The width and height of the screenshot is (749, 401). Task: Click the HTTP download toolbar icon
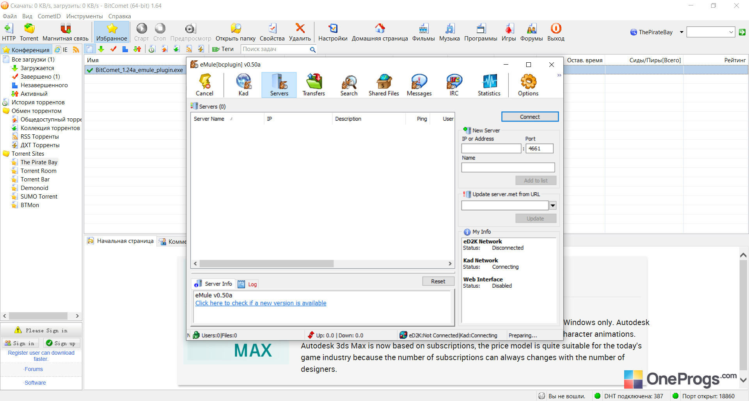pyautogui.click(x=9, y=29)
